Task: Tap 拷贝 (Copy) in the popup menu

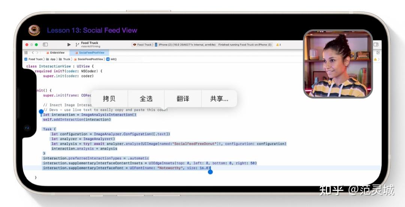Action: coord(109,99)
